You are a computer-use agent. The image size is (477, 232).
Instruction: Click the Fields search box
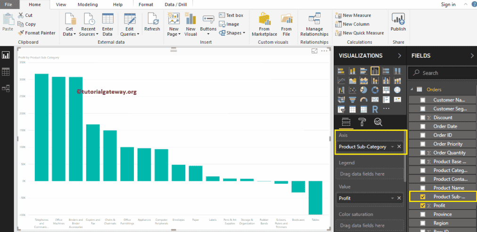click(x=442, y=73)
